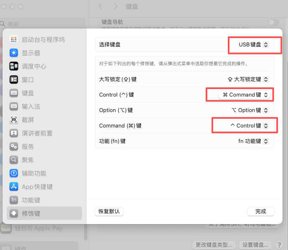Open the Command (⌘) 键 mapping dropdown

pos(248,126)
